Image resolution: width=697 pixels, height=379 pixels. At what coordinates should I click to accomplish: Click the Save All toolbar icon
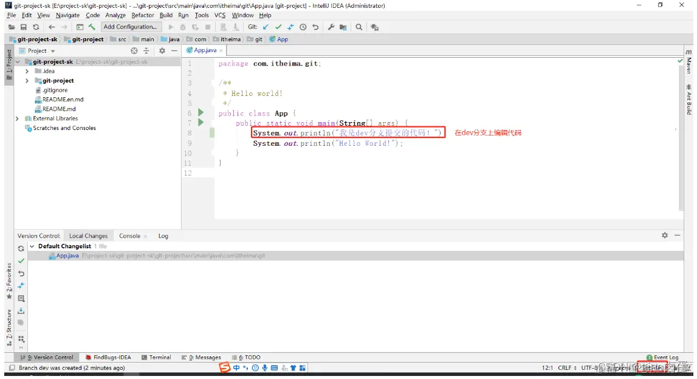[24, 27]
